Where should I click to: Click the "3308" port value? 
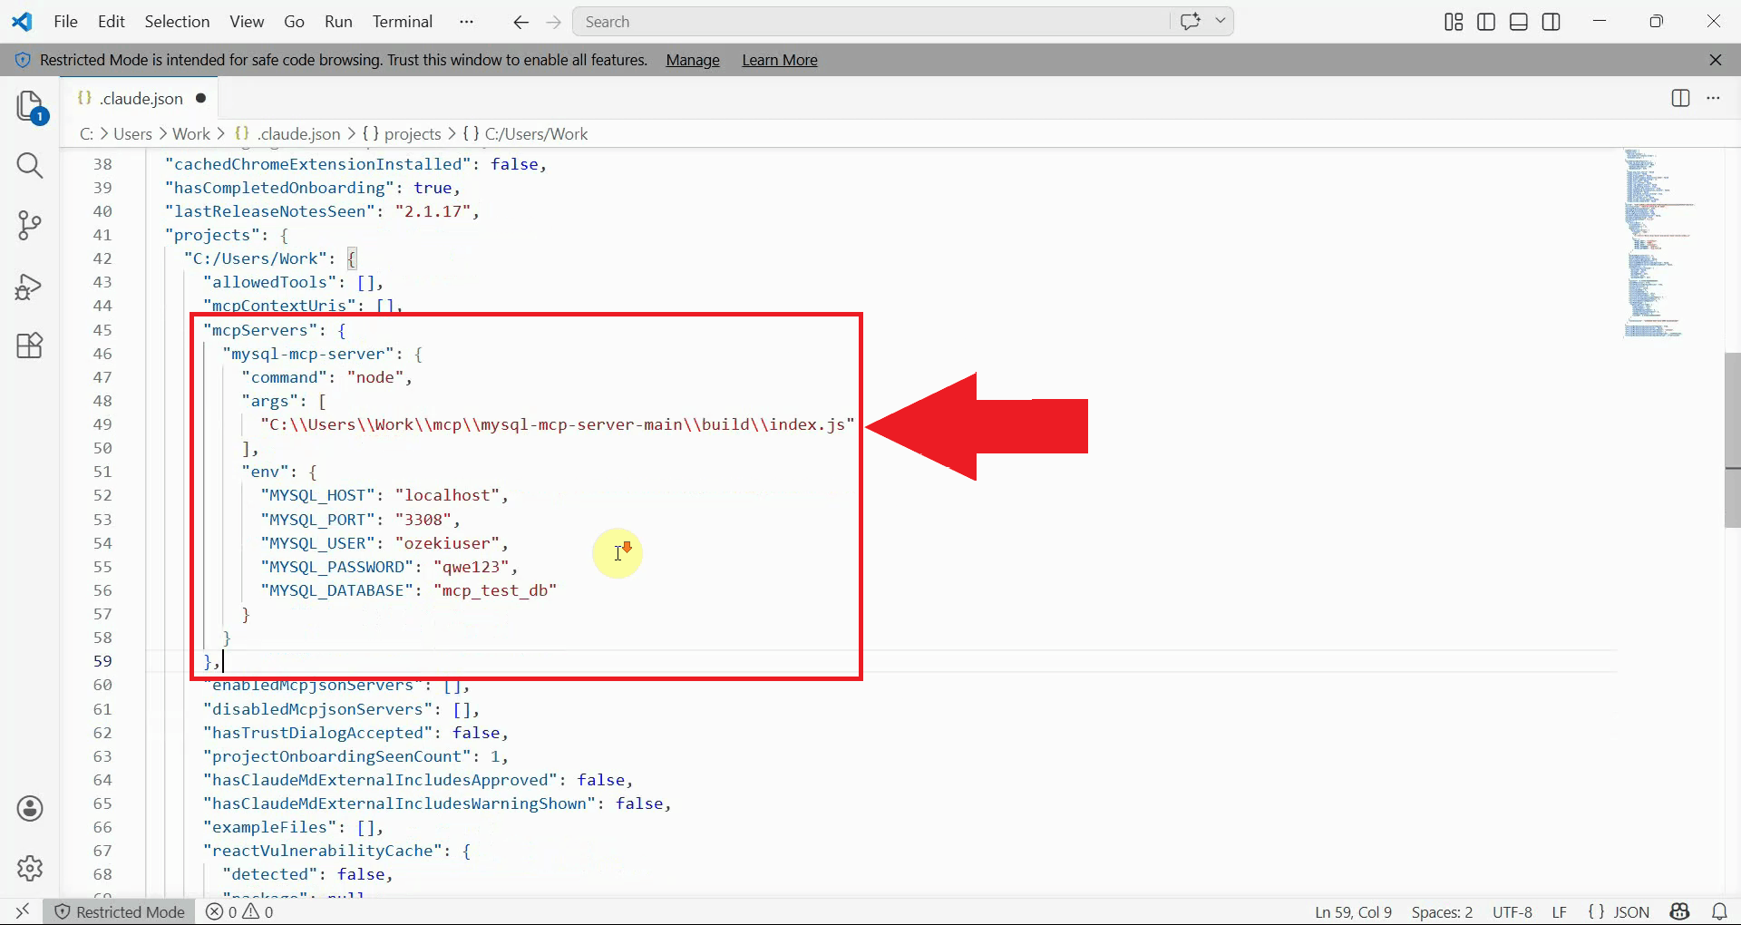[423, 520]
